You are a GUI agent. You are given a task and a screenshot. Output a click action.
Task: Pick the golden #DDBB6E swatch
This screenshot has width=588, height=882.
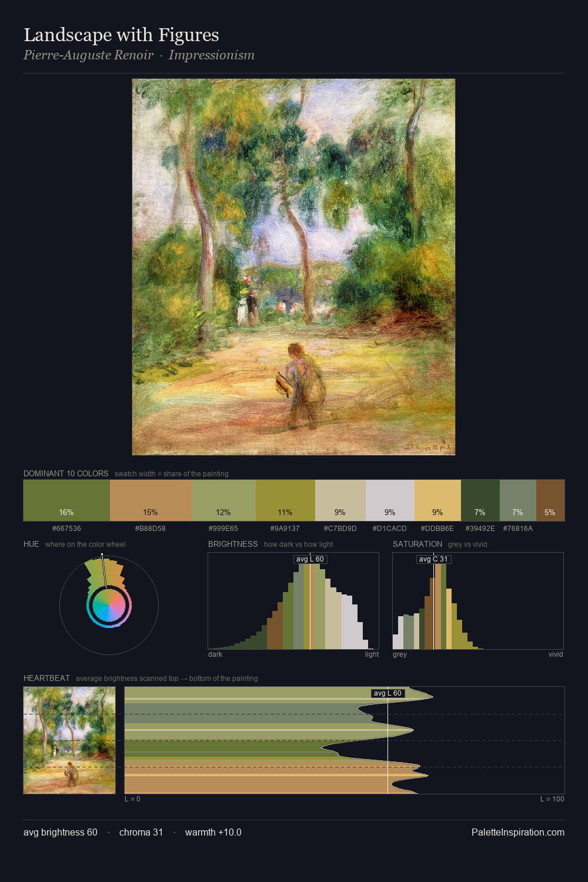437,500
